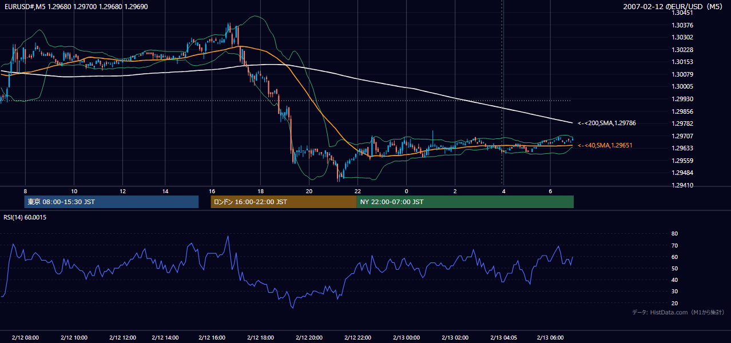This screenshot has height=343, width=731.
Task: Select RSI axis level 40
Action: coord(674,280)
